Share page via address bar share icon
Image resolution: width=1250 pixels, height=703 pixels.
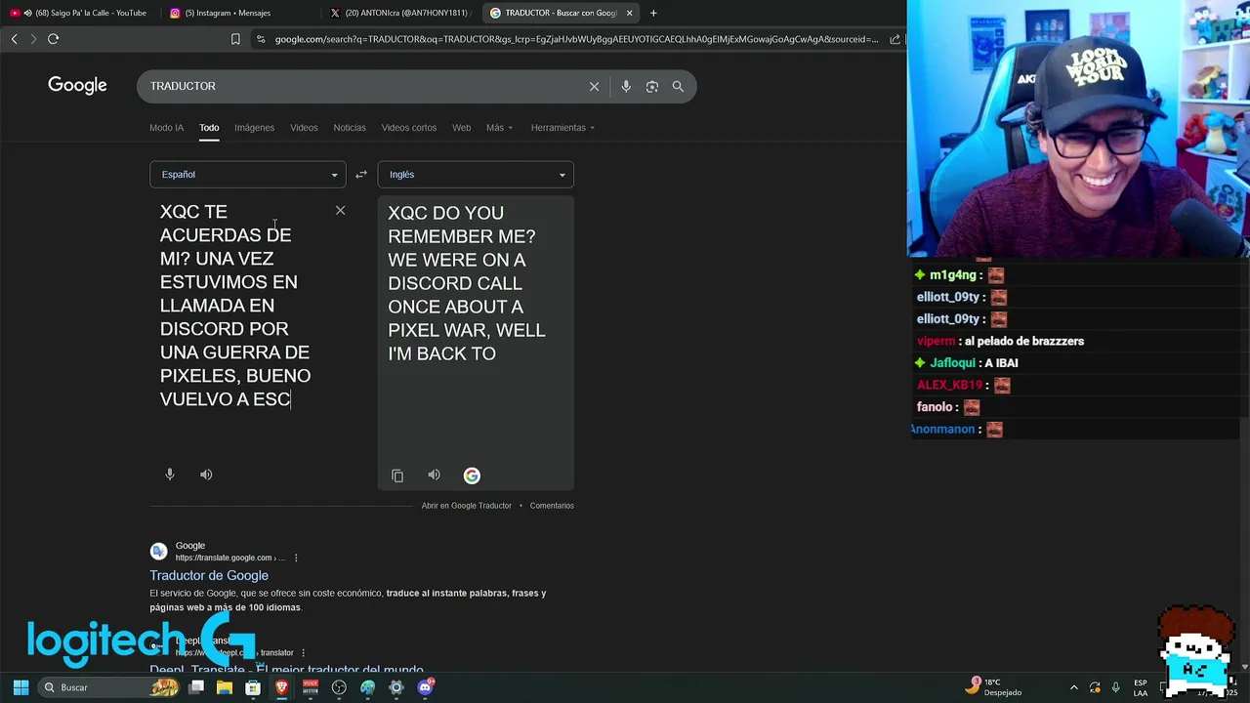pos(895,39)
